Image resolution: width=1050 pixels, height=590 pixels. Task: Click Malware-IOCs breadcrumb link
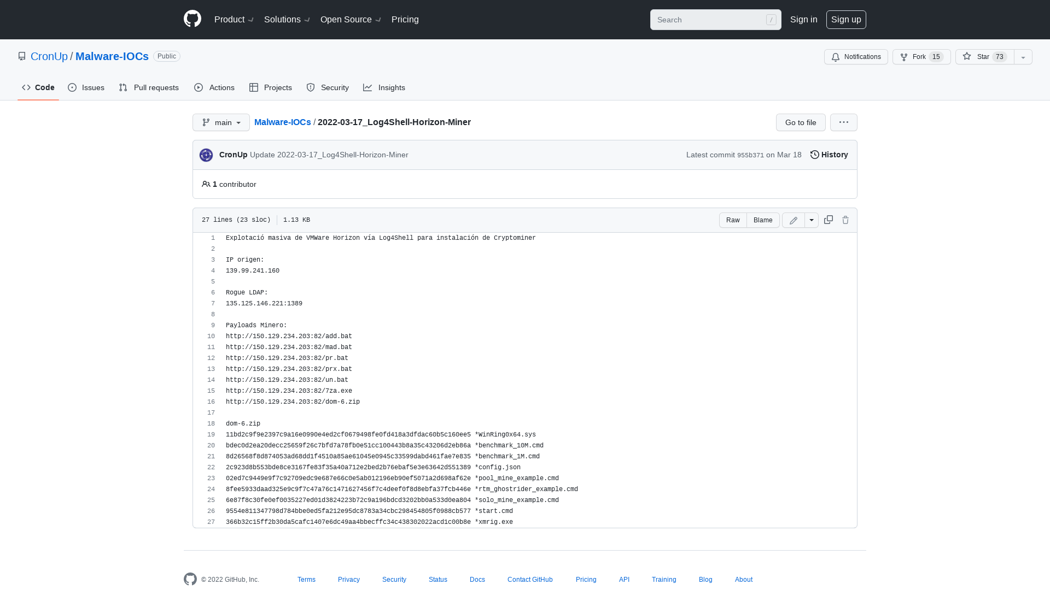[x=282, y=122]
